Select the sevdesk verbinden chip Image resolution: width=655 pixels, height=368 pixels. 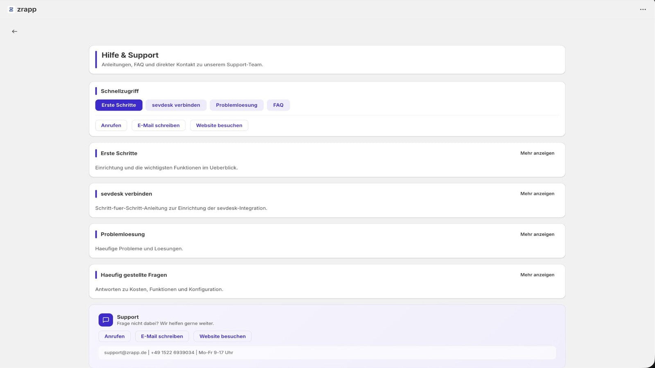click(176, 105)
